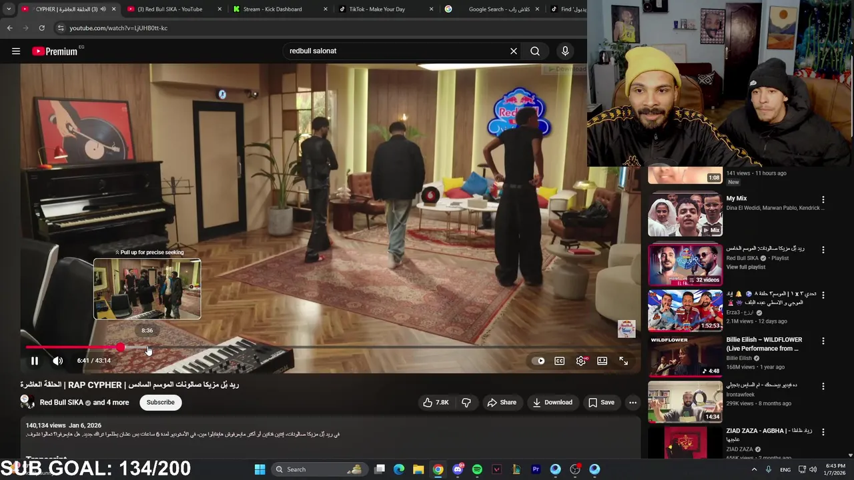Open Red Bull SIKA channel link
Screen dimensions: 854x480
[x=61, y=403]
